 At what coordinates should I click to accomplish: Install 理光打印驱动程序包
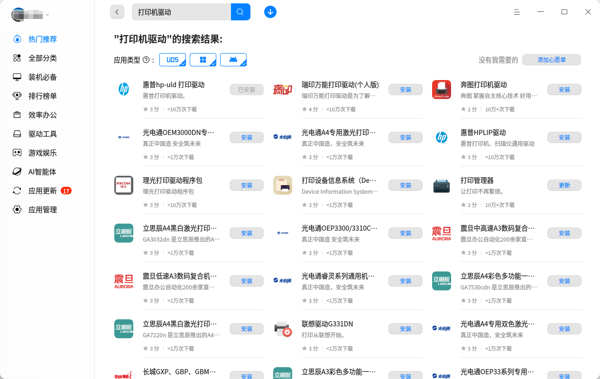pos(247,185)
